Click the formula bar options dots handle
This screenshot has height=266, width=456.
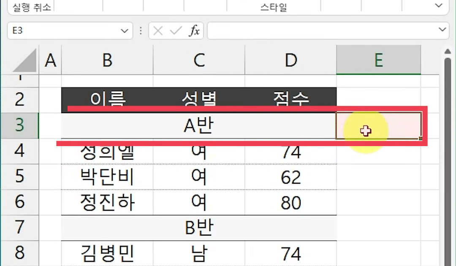[141, 31]
